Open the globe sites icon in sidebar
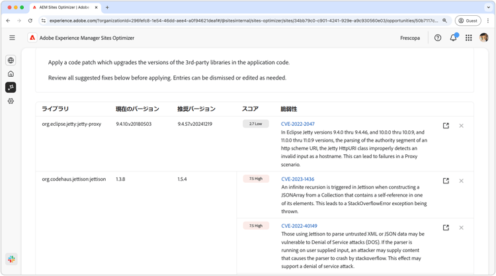This screenshot has height=276, width=496. coord(11,60)
